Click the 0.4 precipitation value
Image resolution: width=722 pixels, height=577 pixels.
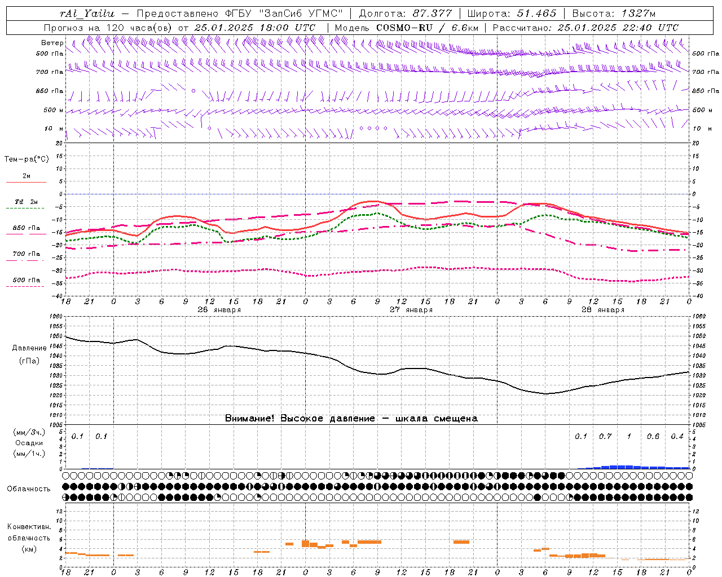[x=677, y=437]
